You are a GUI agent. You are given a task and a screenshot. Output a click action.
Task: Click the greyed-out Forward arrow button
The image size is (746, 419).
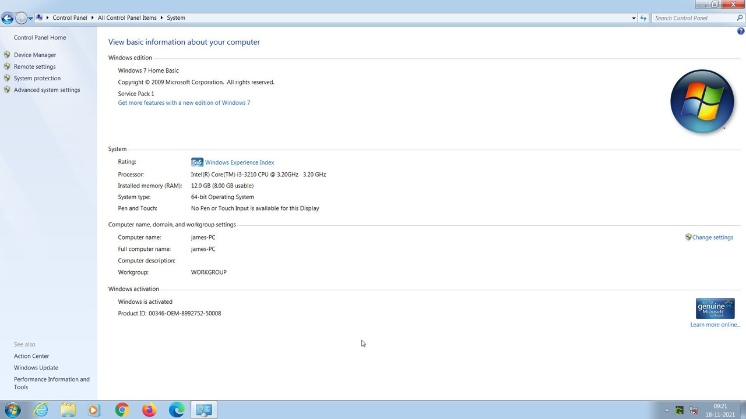21,18
